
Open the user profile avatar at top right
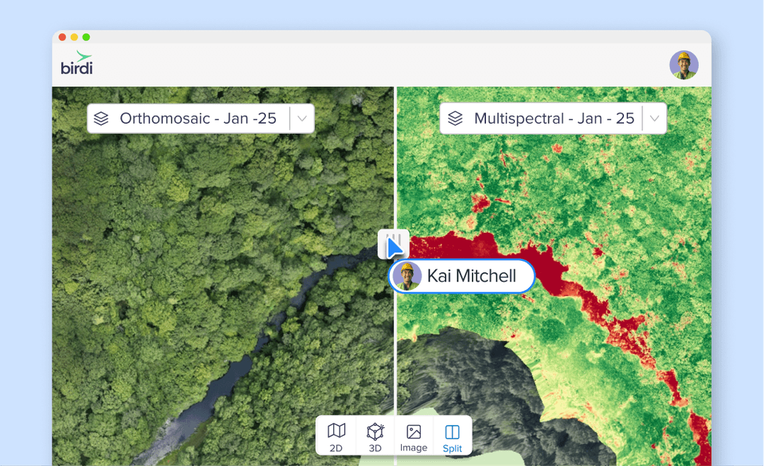click(683, 64)
